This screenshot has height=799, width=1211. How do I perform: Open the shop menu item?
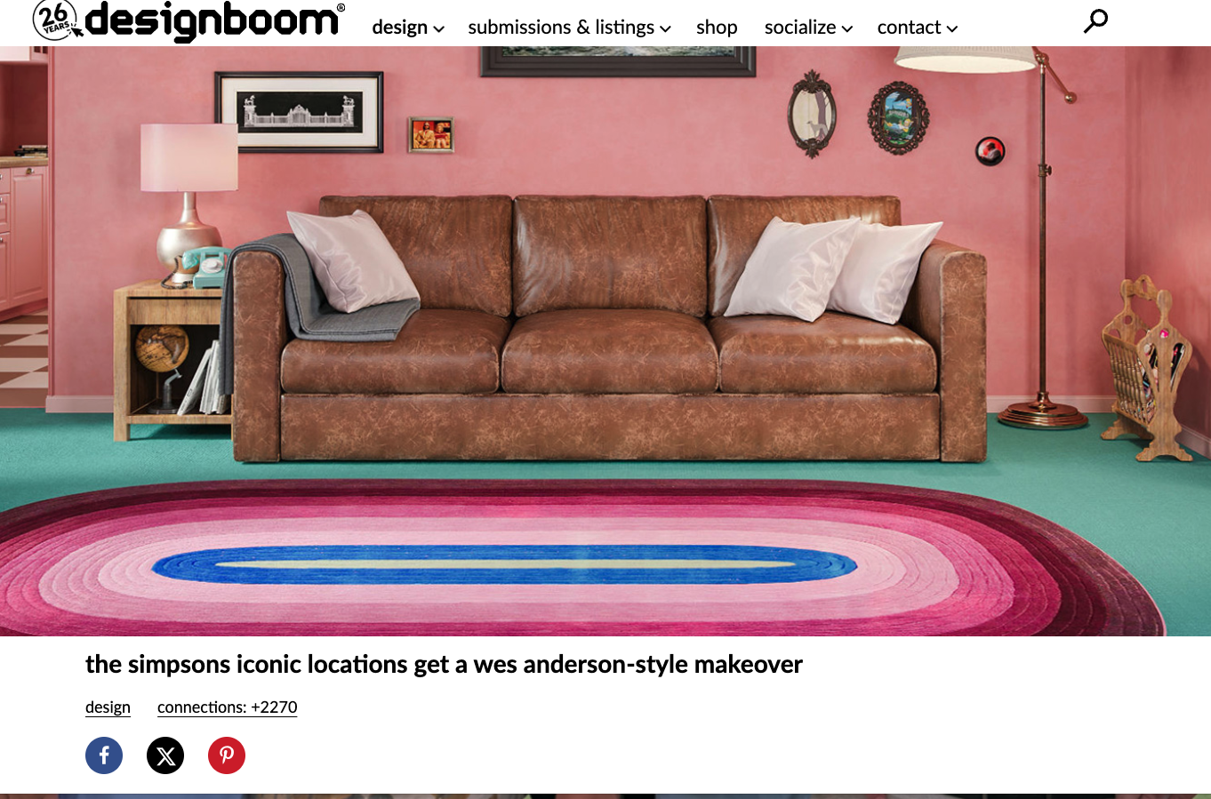tap(717, 28)
